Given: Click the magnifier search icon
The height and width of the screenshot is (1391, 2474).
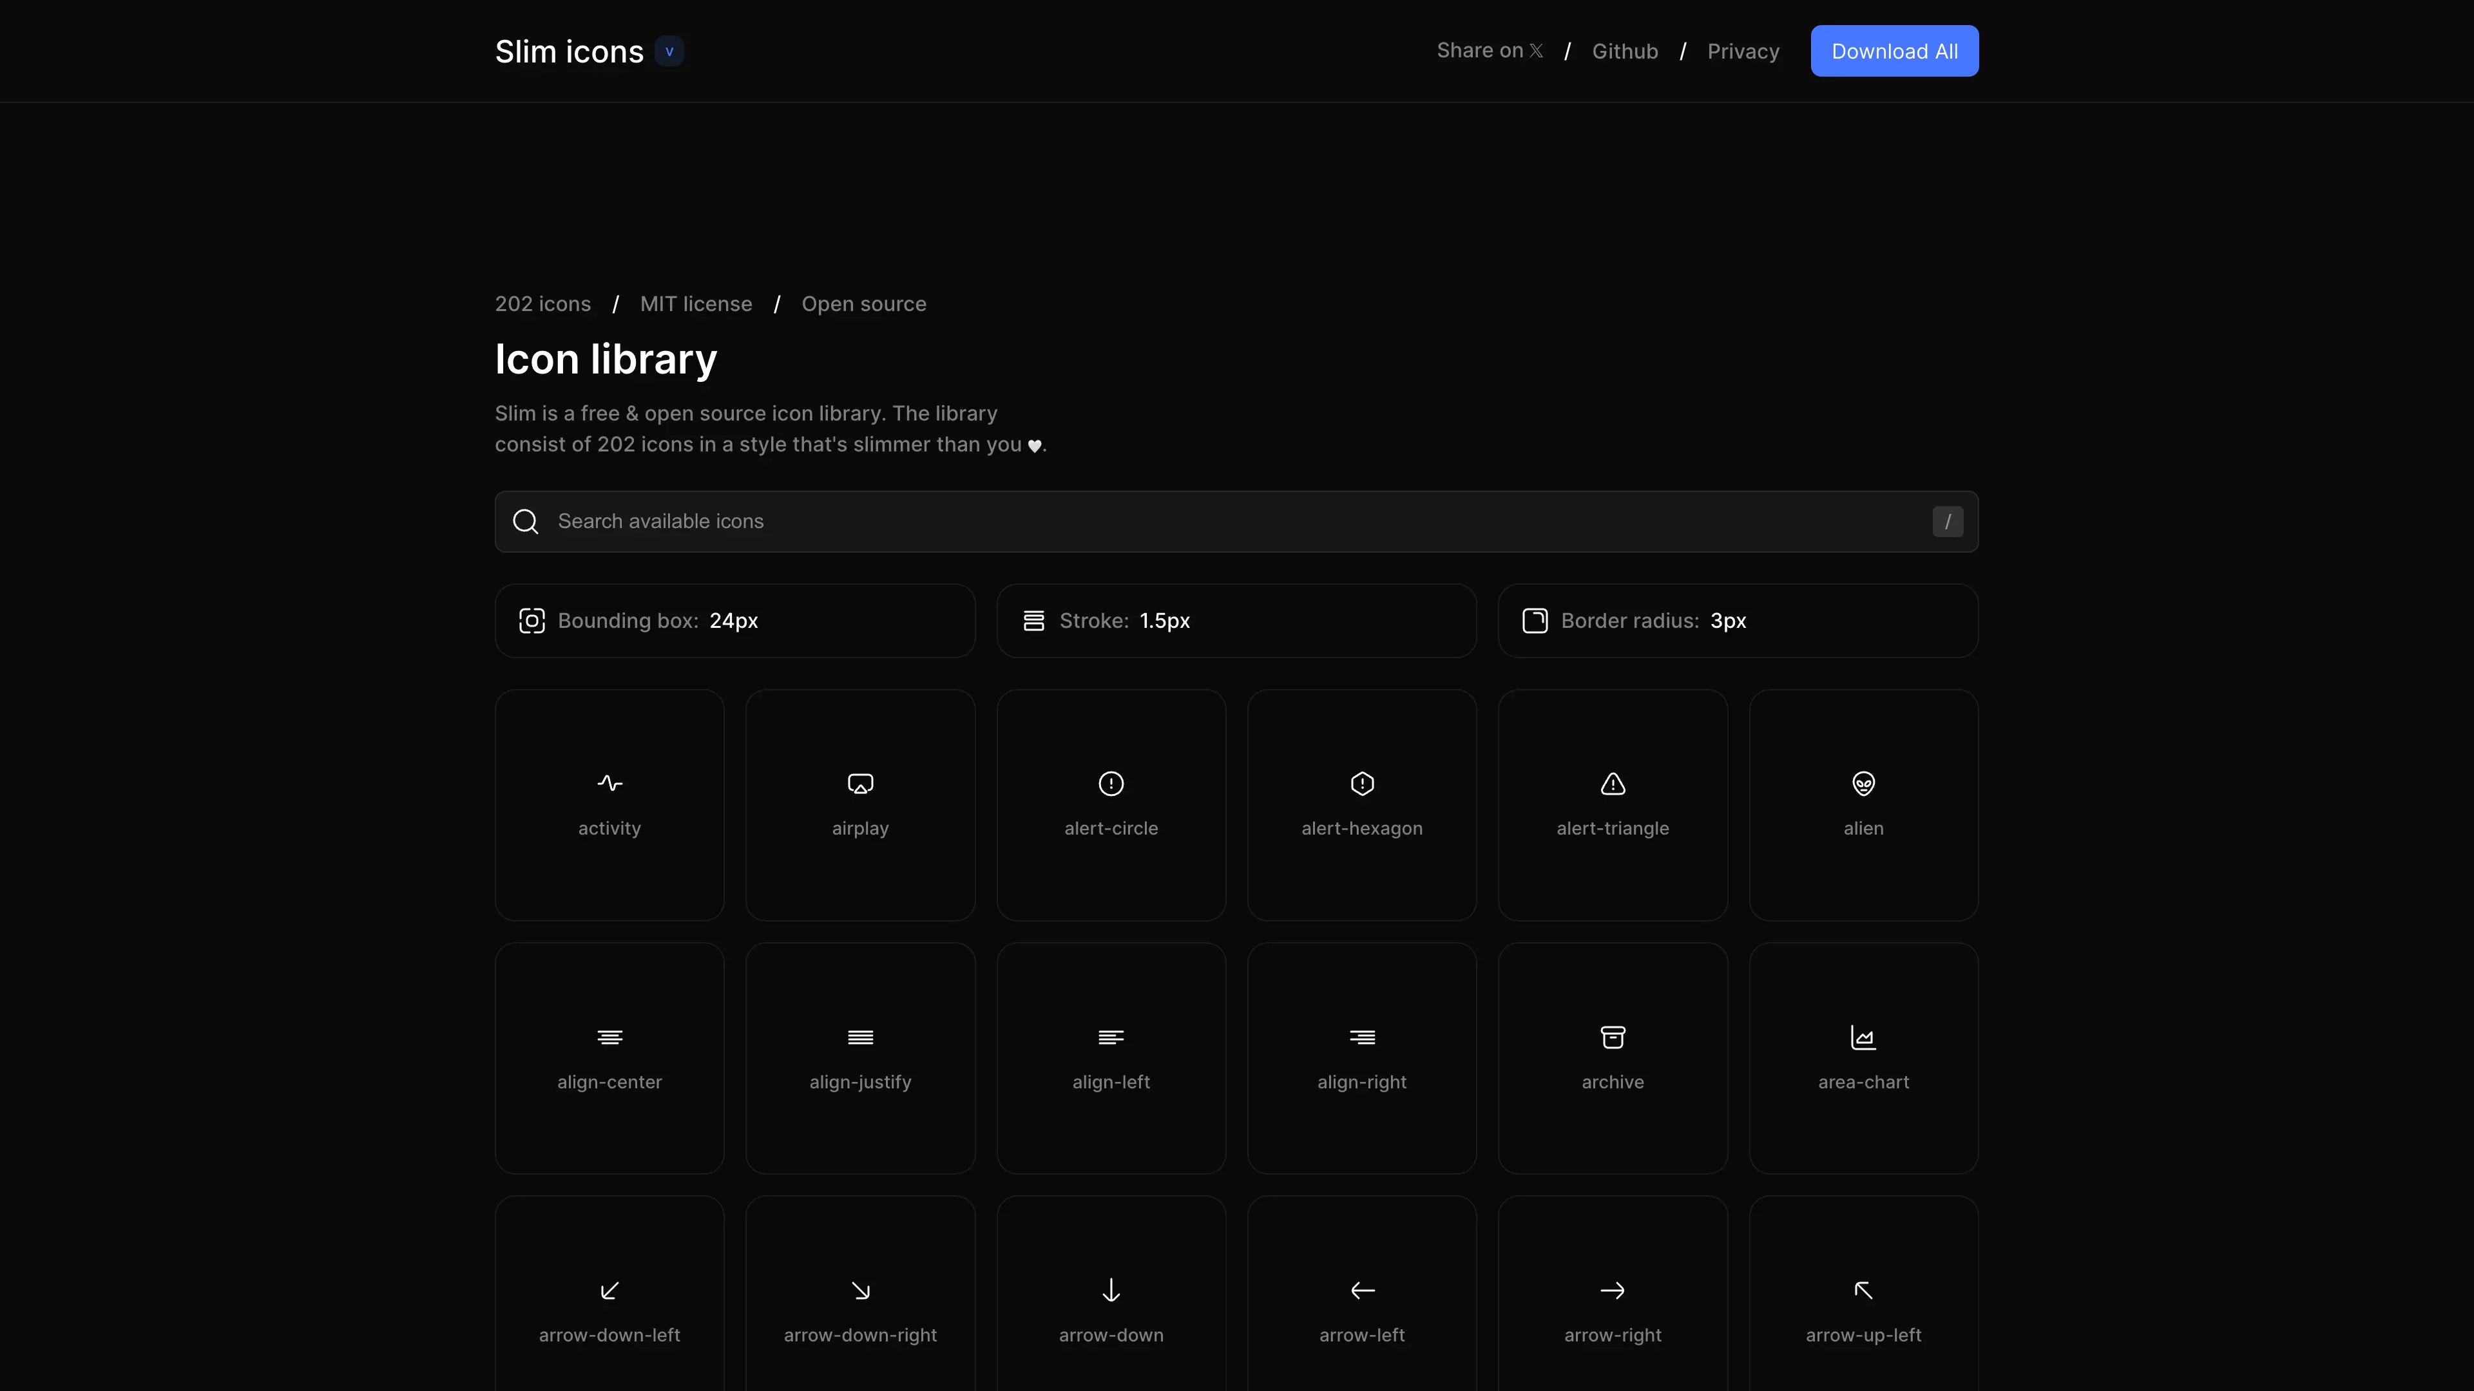Looking at the screenshot, I should coord(525,521).
